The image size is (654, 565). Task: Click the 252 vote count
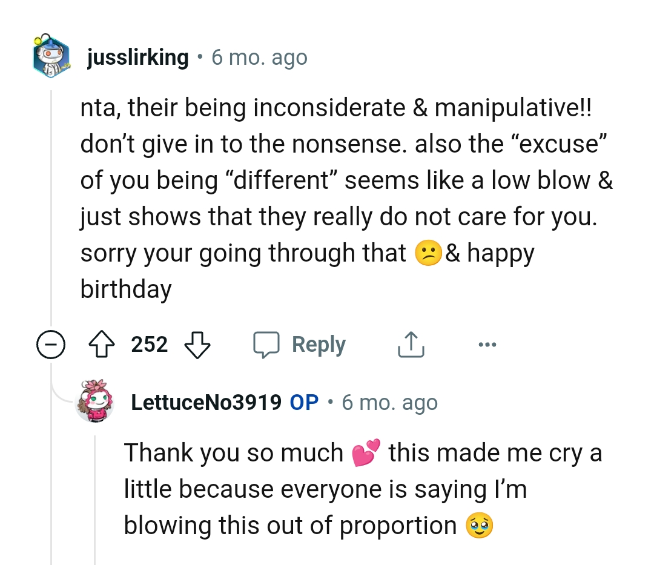(150, 344)
